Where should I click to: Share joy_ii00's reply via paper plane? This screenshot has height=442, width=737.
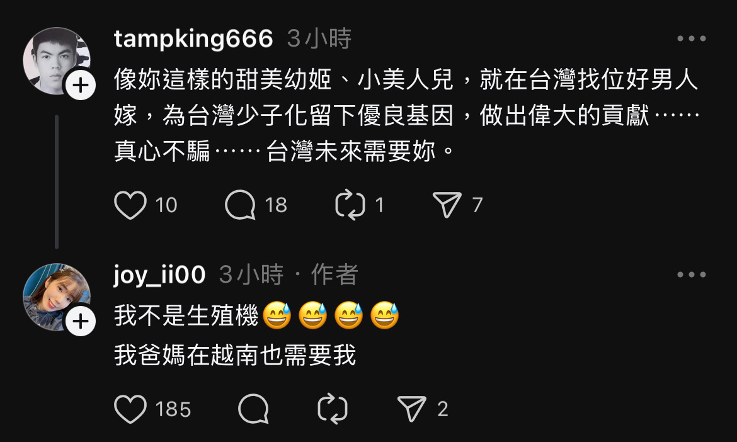(x=412, y=409)
